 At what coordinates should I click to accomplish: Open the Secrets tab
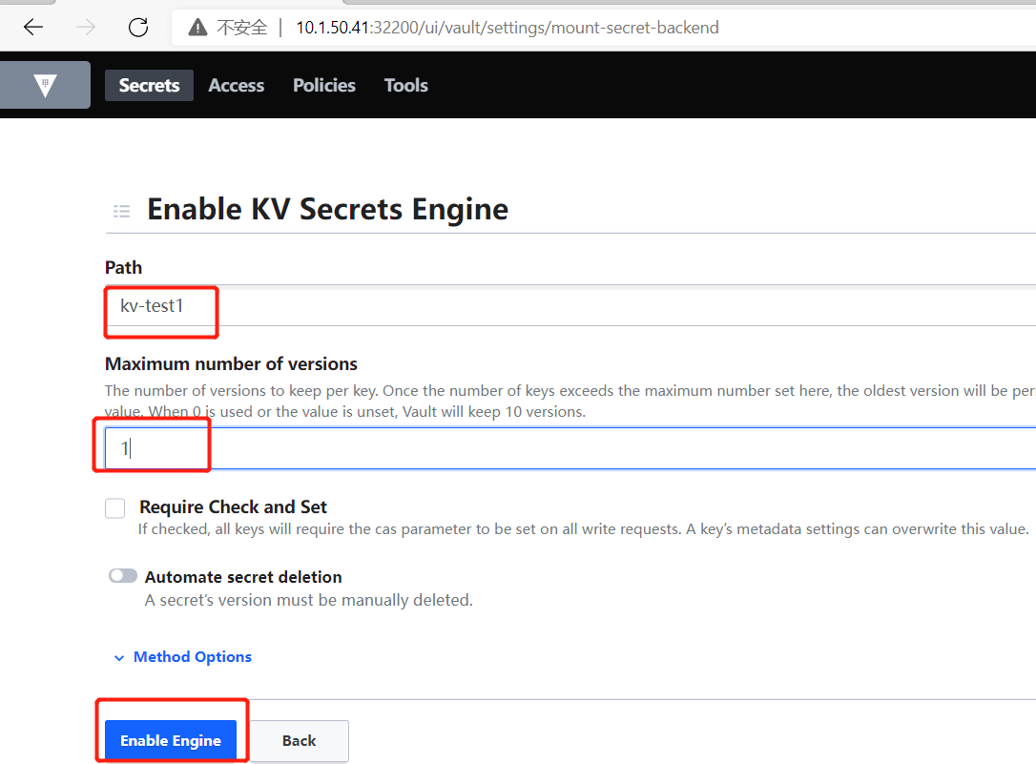[150, 85]
